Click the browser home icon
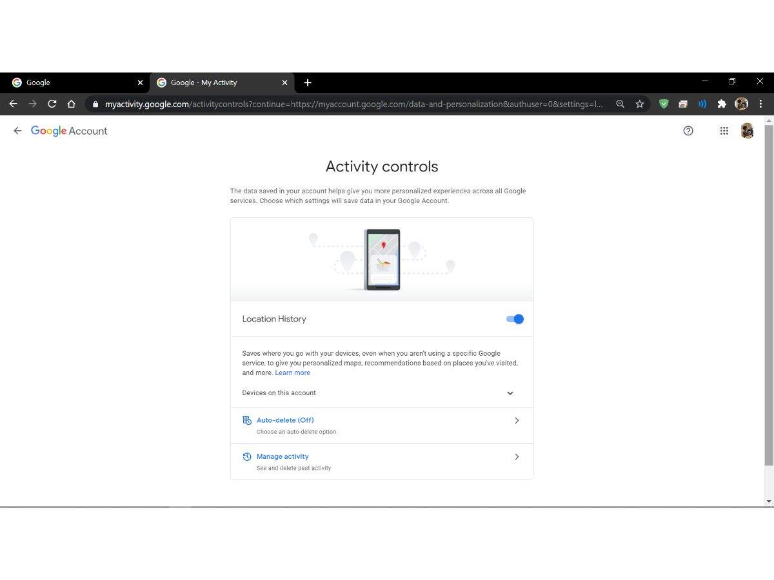This screenshot has width=774, height=580. point(71,104)
